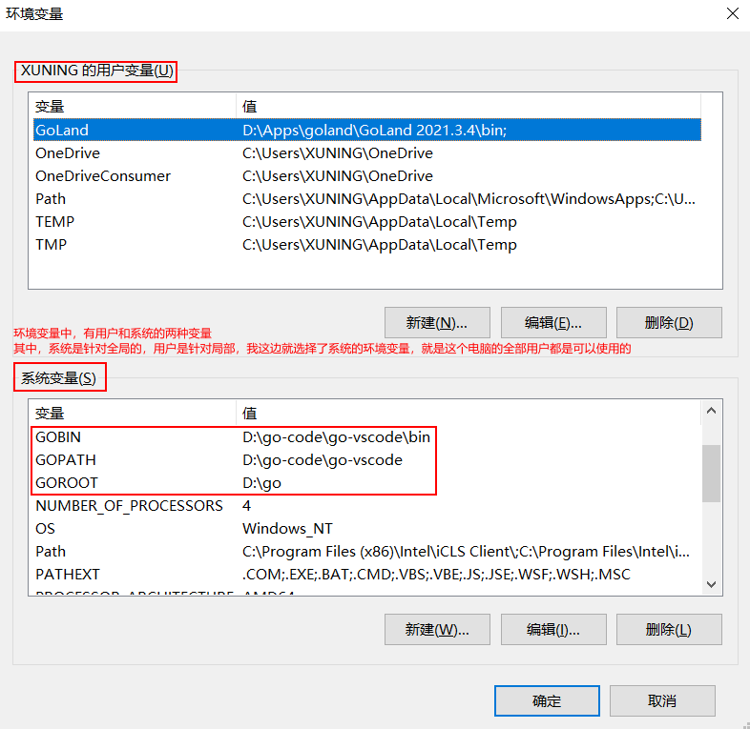
Task: Select the GOBIN system variable
Action: tap(366, 437)
